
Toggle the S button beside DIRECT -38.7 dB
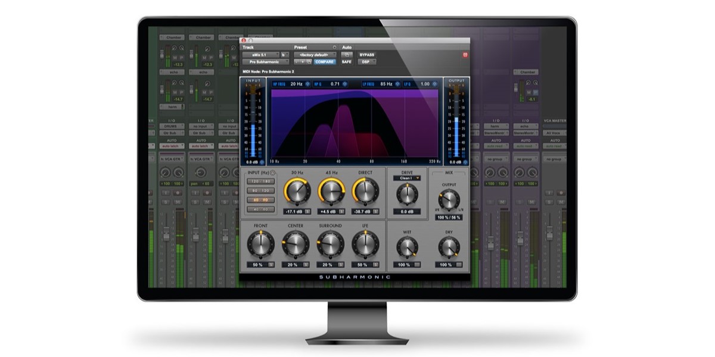(x=377, y=211)
